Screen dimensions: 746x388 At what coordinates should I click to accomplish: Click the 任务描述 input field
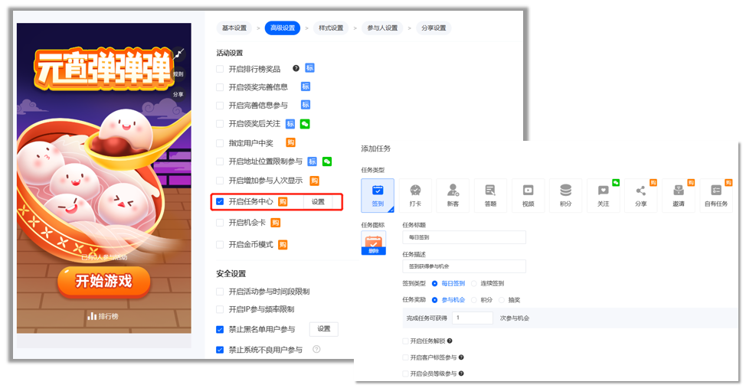click(x=464, y=266)
